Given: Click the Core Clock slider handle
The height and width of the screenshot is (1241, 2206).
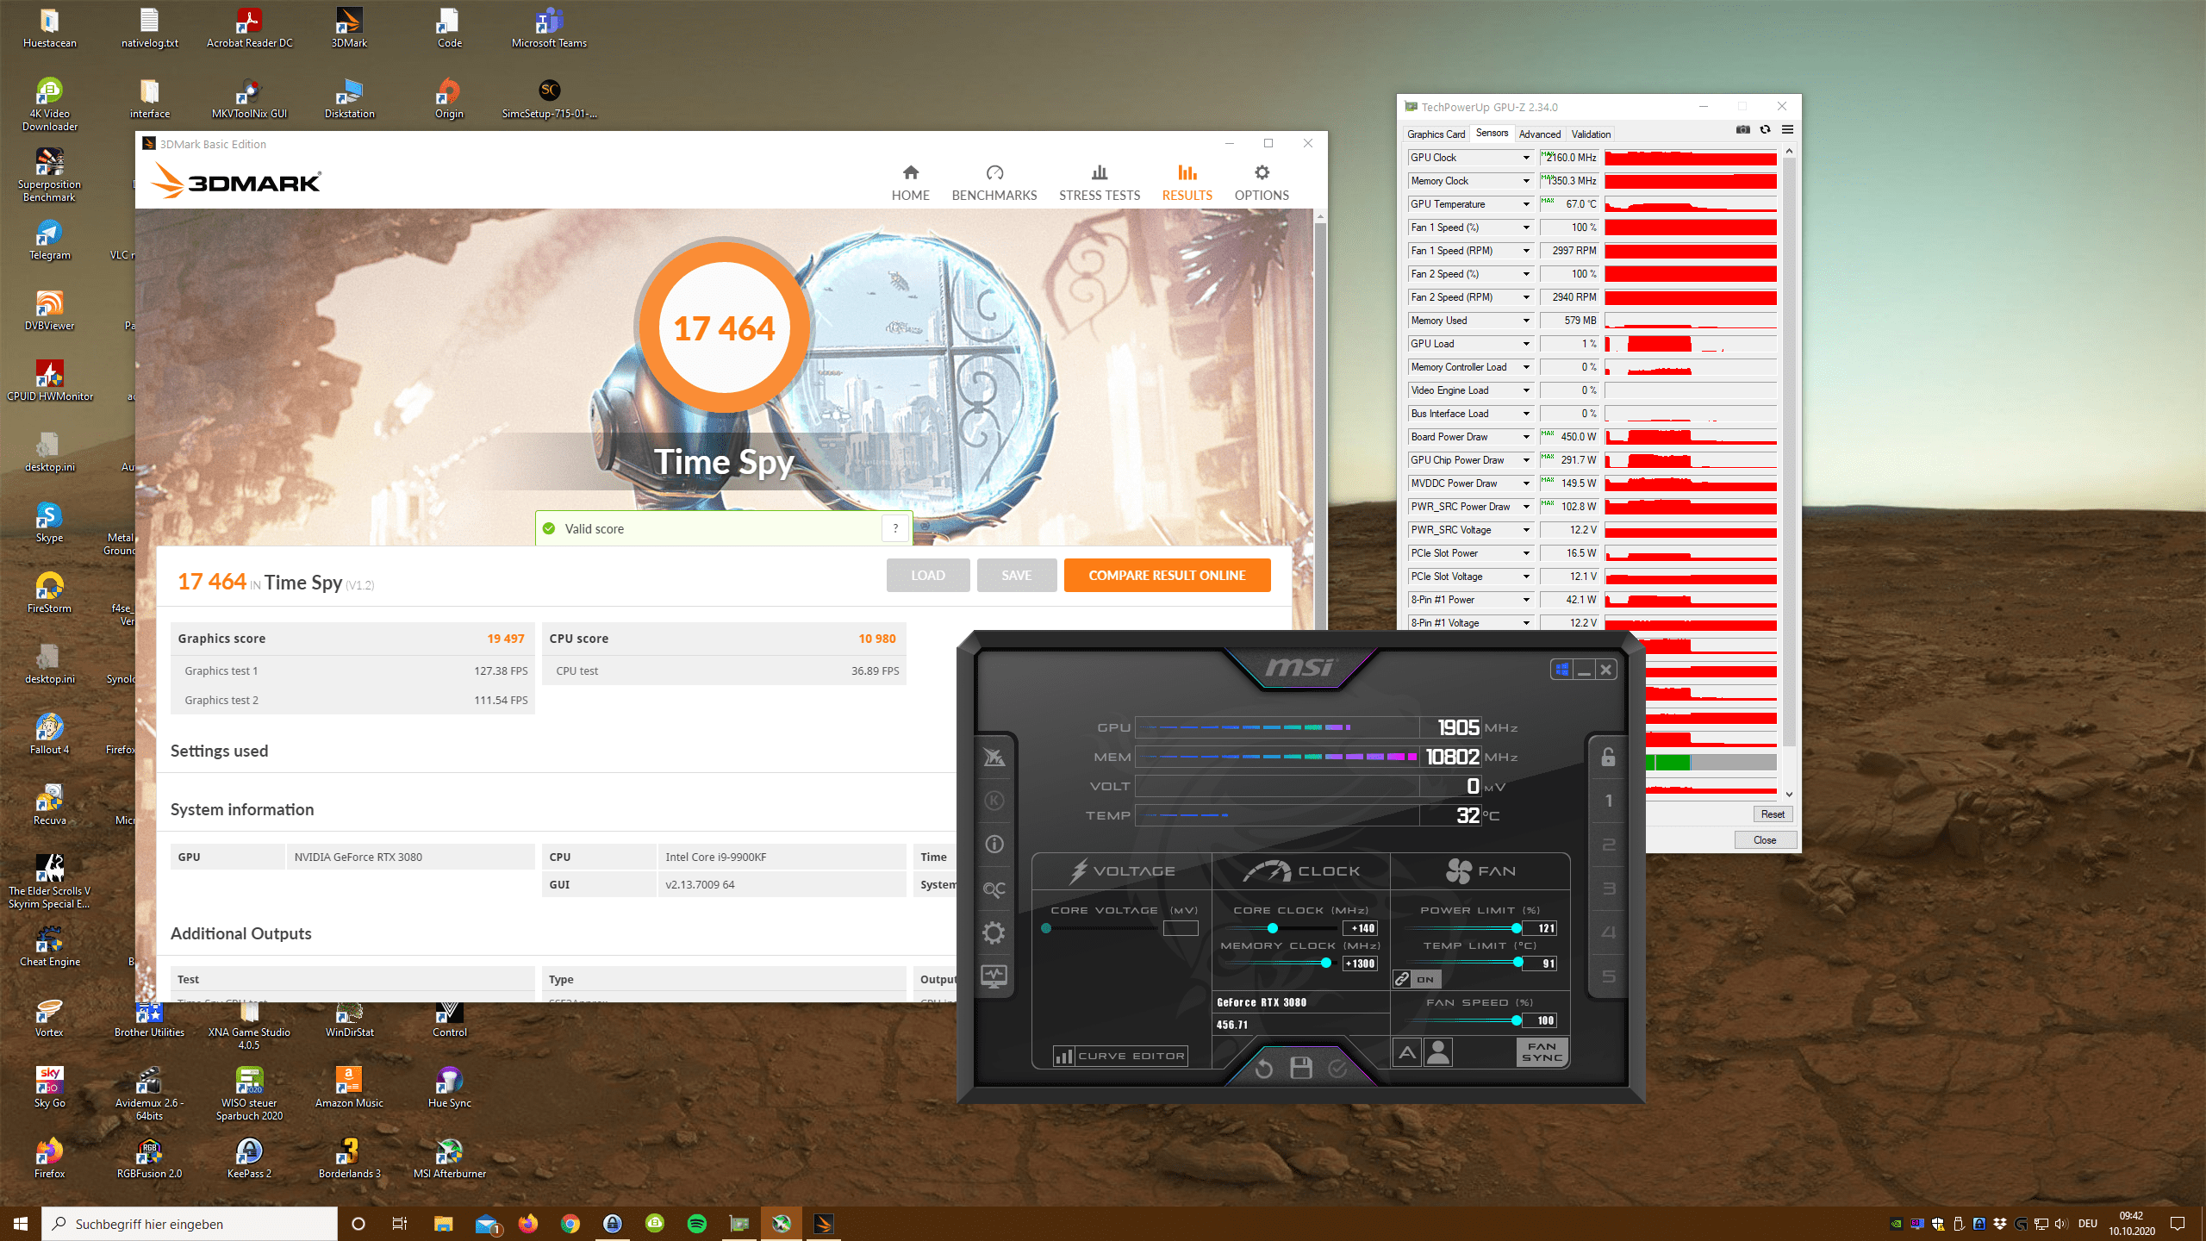Looking at the screenshot, I should tap(1272, 928).
